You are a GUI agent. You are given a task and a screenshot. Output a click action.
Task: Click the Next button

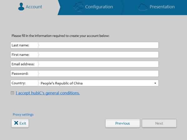point(159,123)
